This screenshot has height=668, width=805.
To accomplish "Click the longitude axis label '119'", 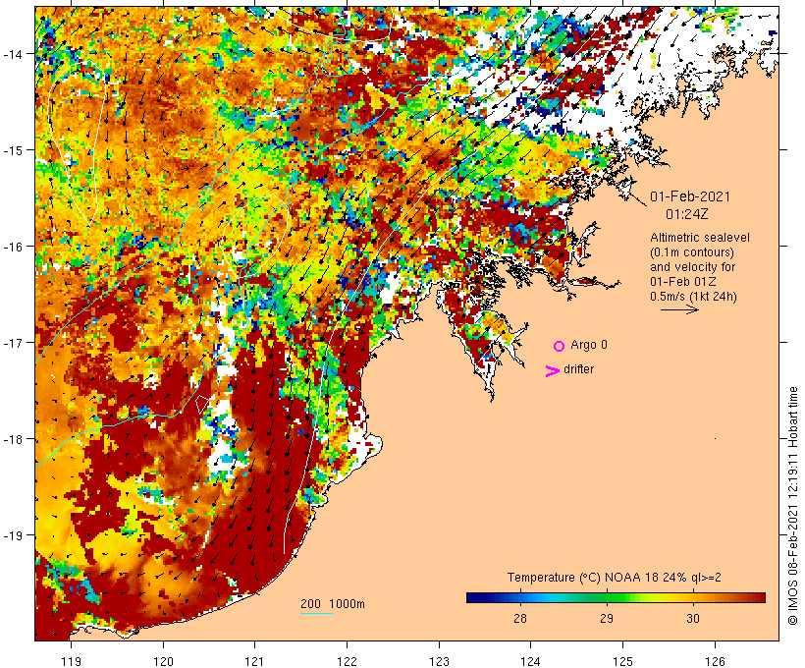I will point(71,661).
